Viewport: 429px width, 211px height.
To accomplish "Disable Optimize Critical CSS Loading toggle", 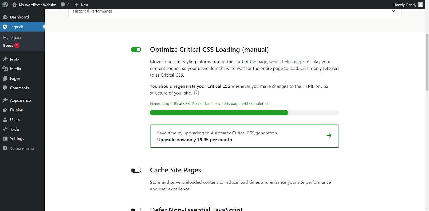I will click(x=136, y=50).
